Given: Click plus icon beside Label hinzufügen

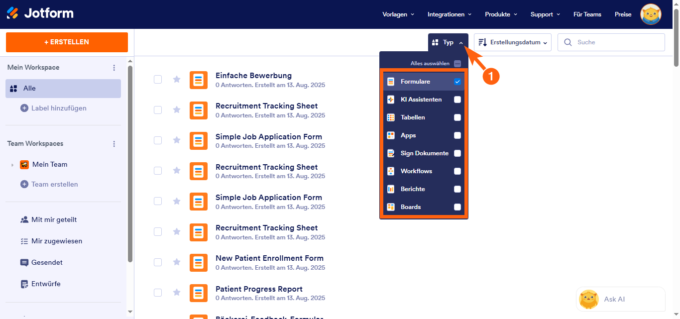Looking at the screenshot, I should click(24, 108).
